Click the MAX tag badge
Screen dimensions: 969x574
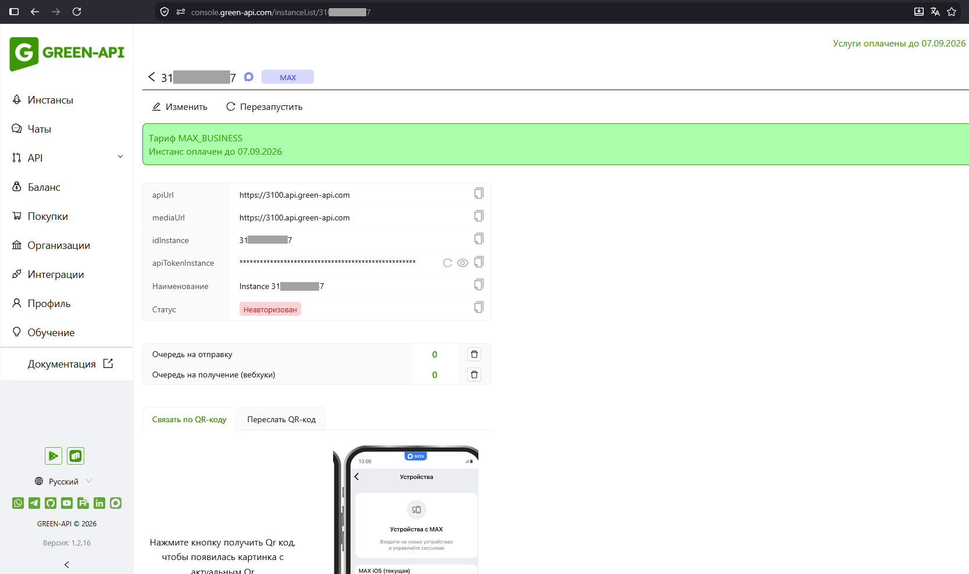click(x=288, y=77)
